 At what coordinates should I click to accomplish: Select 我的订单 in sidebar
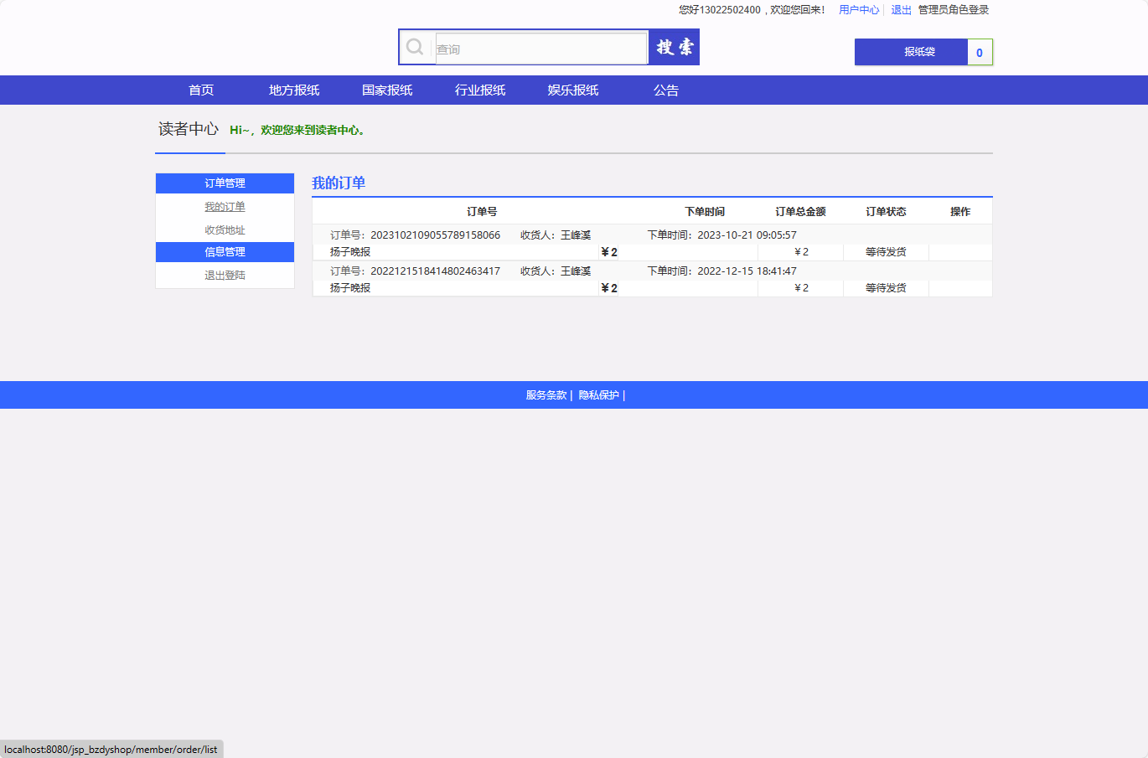point(225,207)
